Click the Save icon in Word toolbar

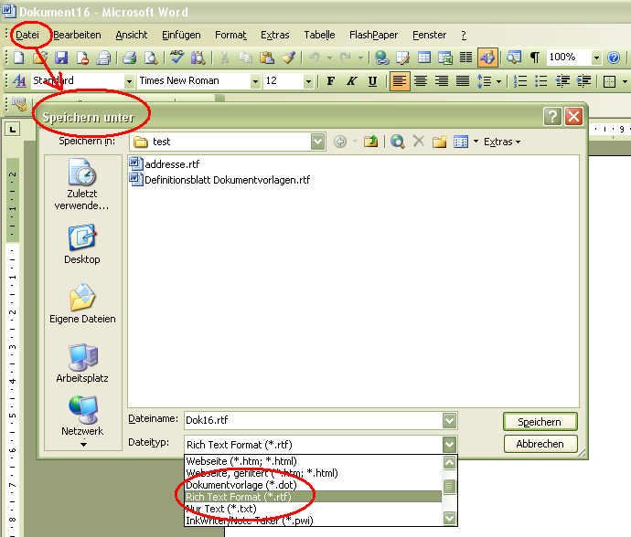click(x=62, y=58)
